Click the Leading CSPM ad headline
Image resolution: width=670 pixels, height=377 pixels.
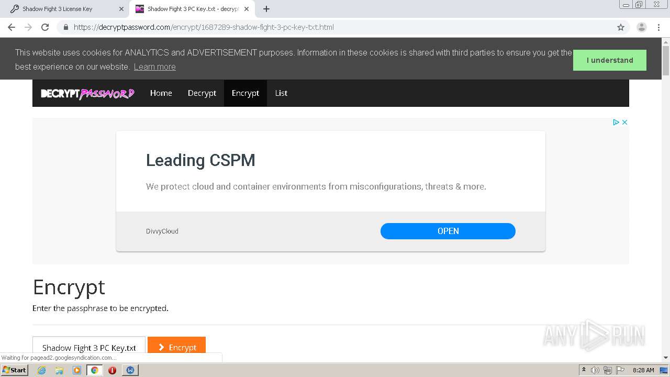click(200, 160)
